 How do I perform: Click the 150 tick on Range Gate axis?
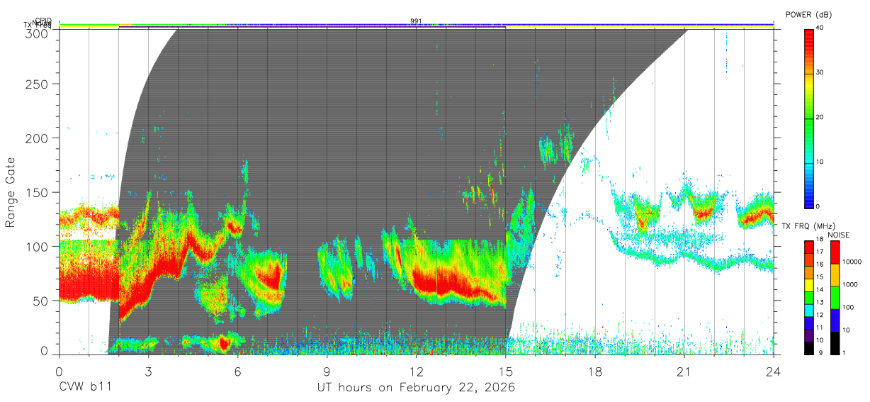(38, 192)
